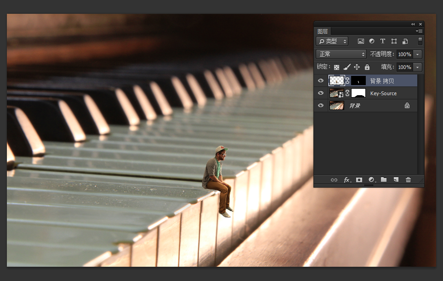443x281 pixels.
Task: Filter layers by smart objects icon
Action: point(405,41)
